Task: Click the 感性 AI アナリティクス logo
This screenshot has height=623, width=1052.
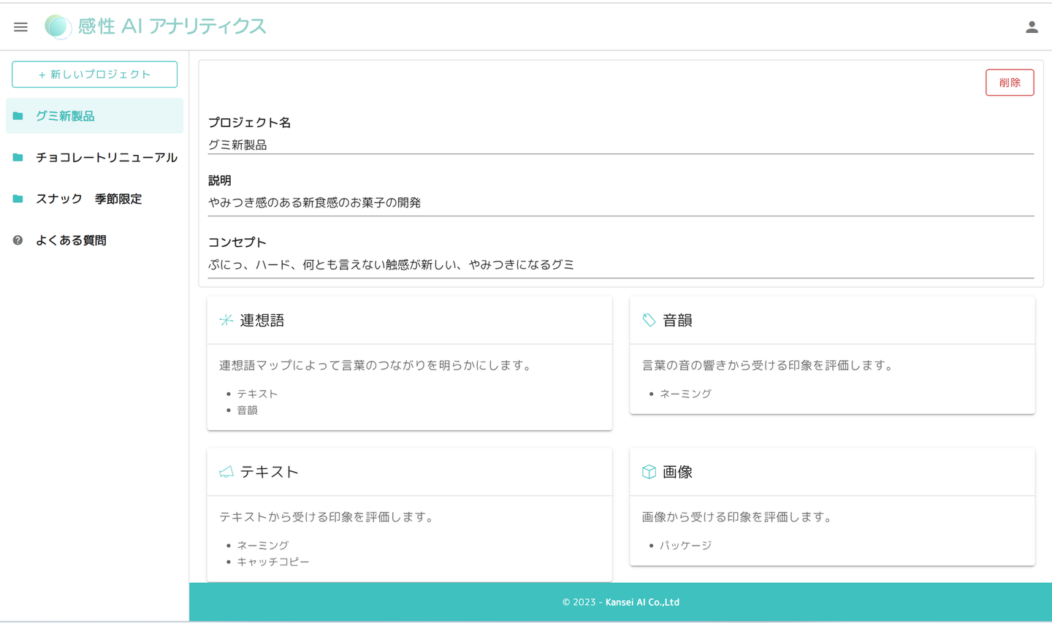Action: tap(155, 26)
